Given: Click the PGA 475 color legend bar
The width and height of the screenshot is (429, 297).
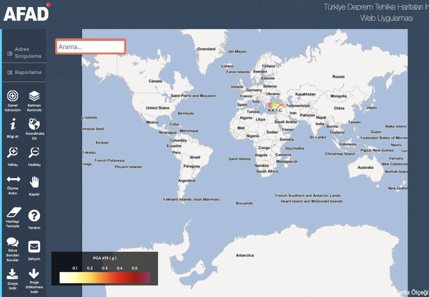Looking at the screenshot, I should pyautogui.click(x=105, y=278).
